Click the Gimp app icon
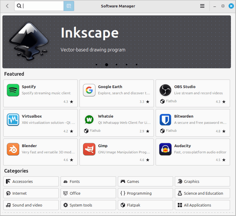The height and width of the screenshot is (216, 236). 89,149
